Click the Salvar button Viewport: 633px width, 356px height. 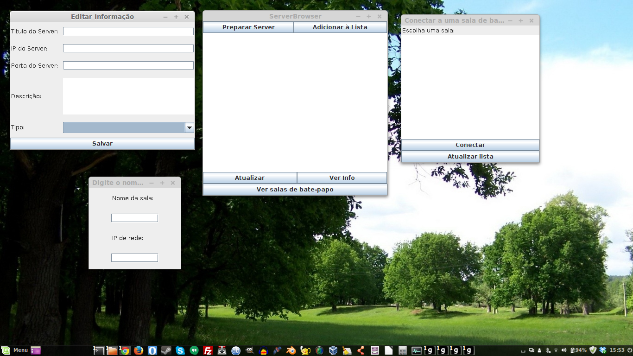[102, 144]
